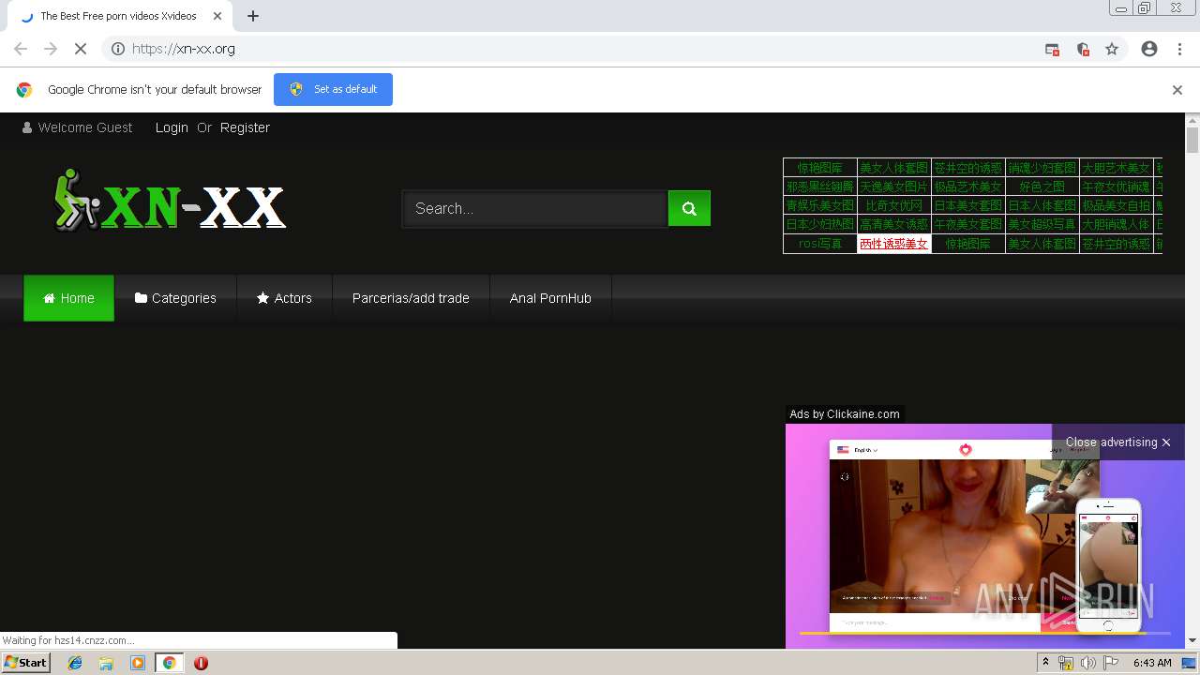The image size is (1200, 675).
Task: Open the shield extension icon in address bar
Action: click(1083, 50)
